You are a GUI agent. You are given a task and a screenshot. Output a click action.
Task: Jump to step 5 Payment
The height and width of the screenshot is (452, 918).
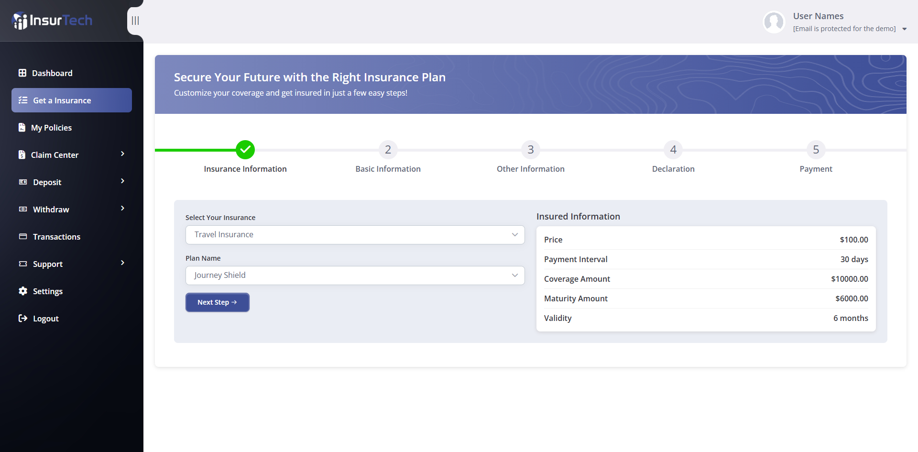816,150
